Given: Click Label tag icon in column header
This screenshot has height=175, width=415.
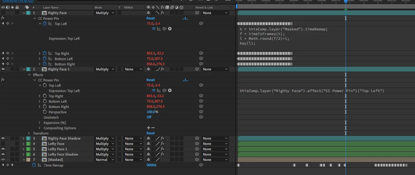Looking at the screenshot, I should 27,7.
